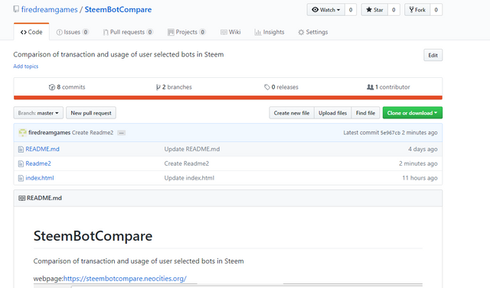Click the repository book icon beside firedreamgames
This screenshot has height=288, width=490.
[16, 9]
